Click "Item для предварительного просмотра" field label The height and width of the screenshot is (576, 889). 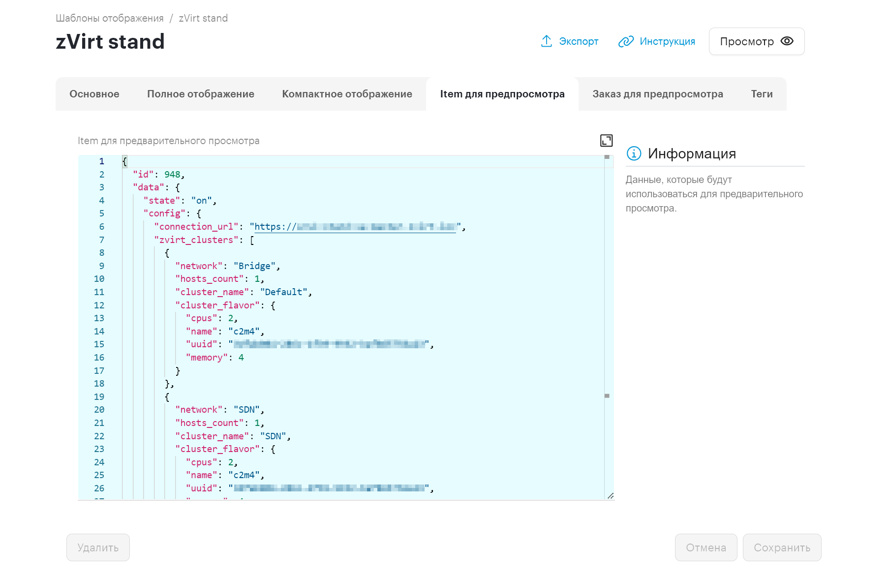pos(169,141)
